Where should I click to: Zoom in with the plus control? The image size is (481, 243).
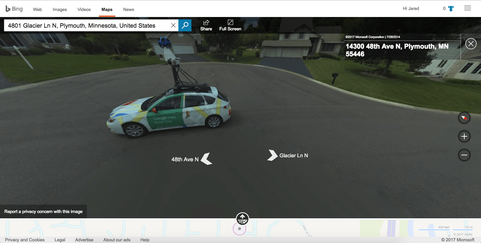click(464, 136)
